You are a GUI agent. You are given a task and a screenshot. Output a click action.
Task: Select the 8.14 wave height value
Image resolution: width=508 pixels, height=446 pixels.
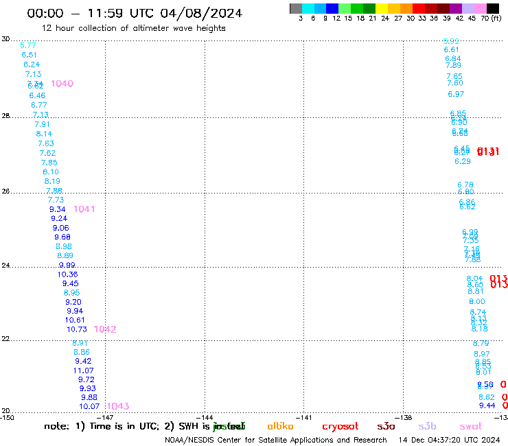pos(44,134)
